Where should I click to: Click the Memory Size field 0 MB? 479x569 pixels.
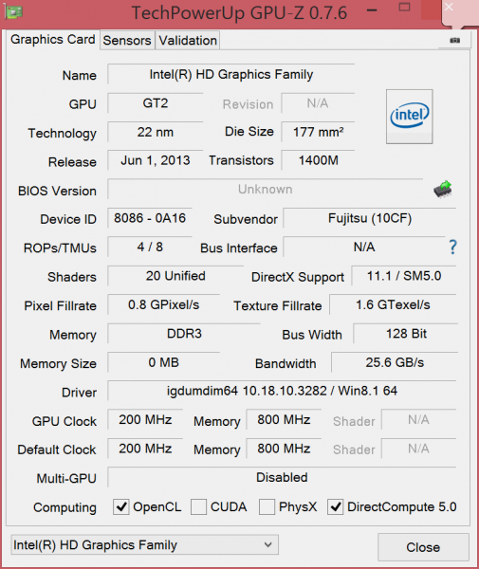(x=164, y=362)
